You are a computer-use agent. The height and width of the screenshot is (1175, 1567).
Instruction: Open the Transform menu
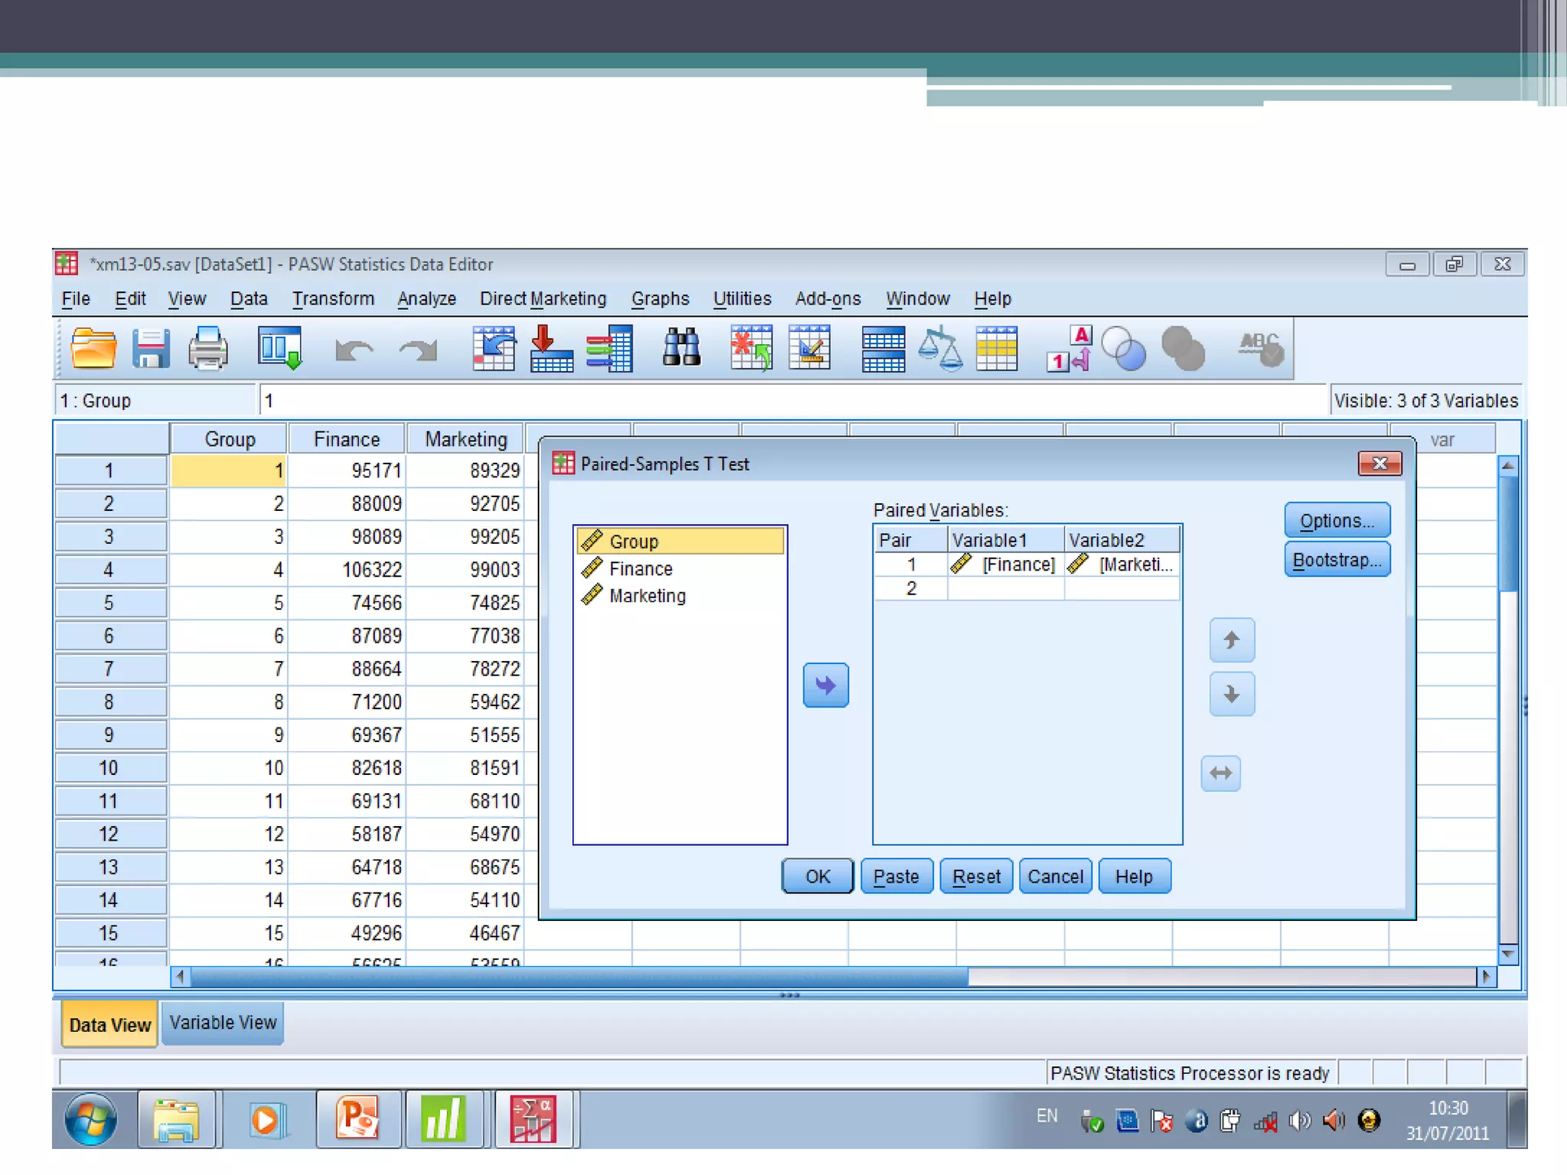(333, 298)
